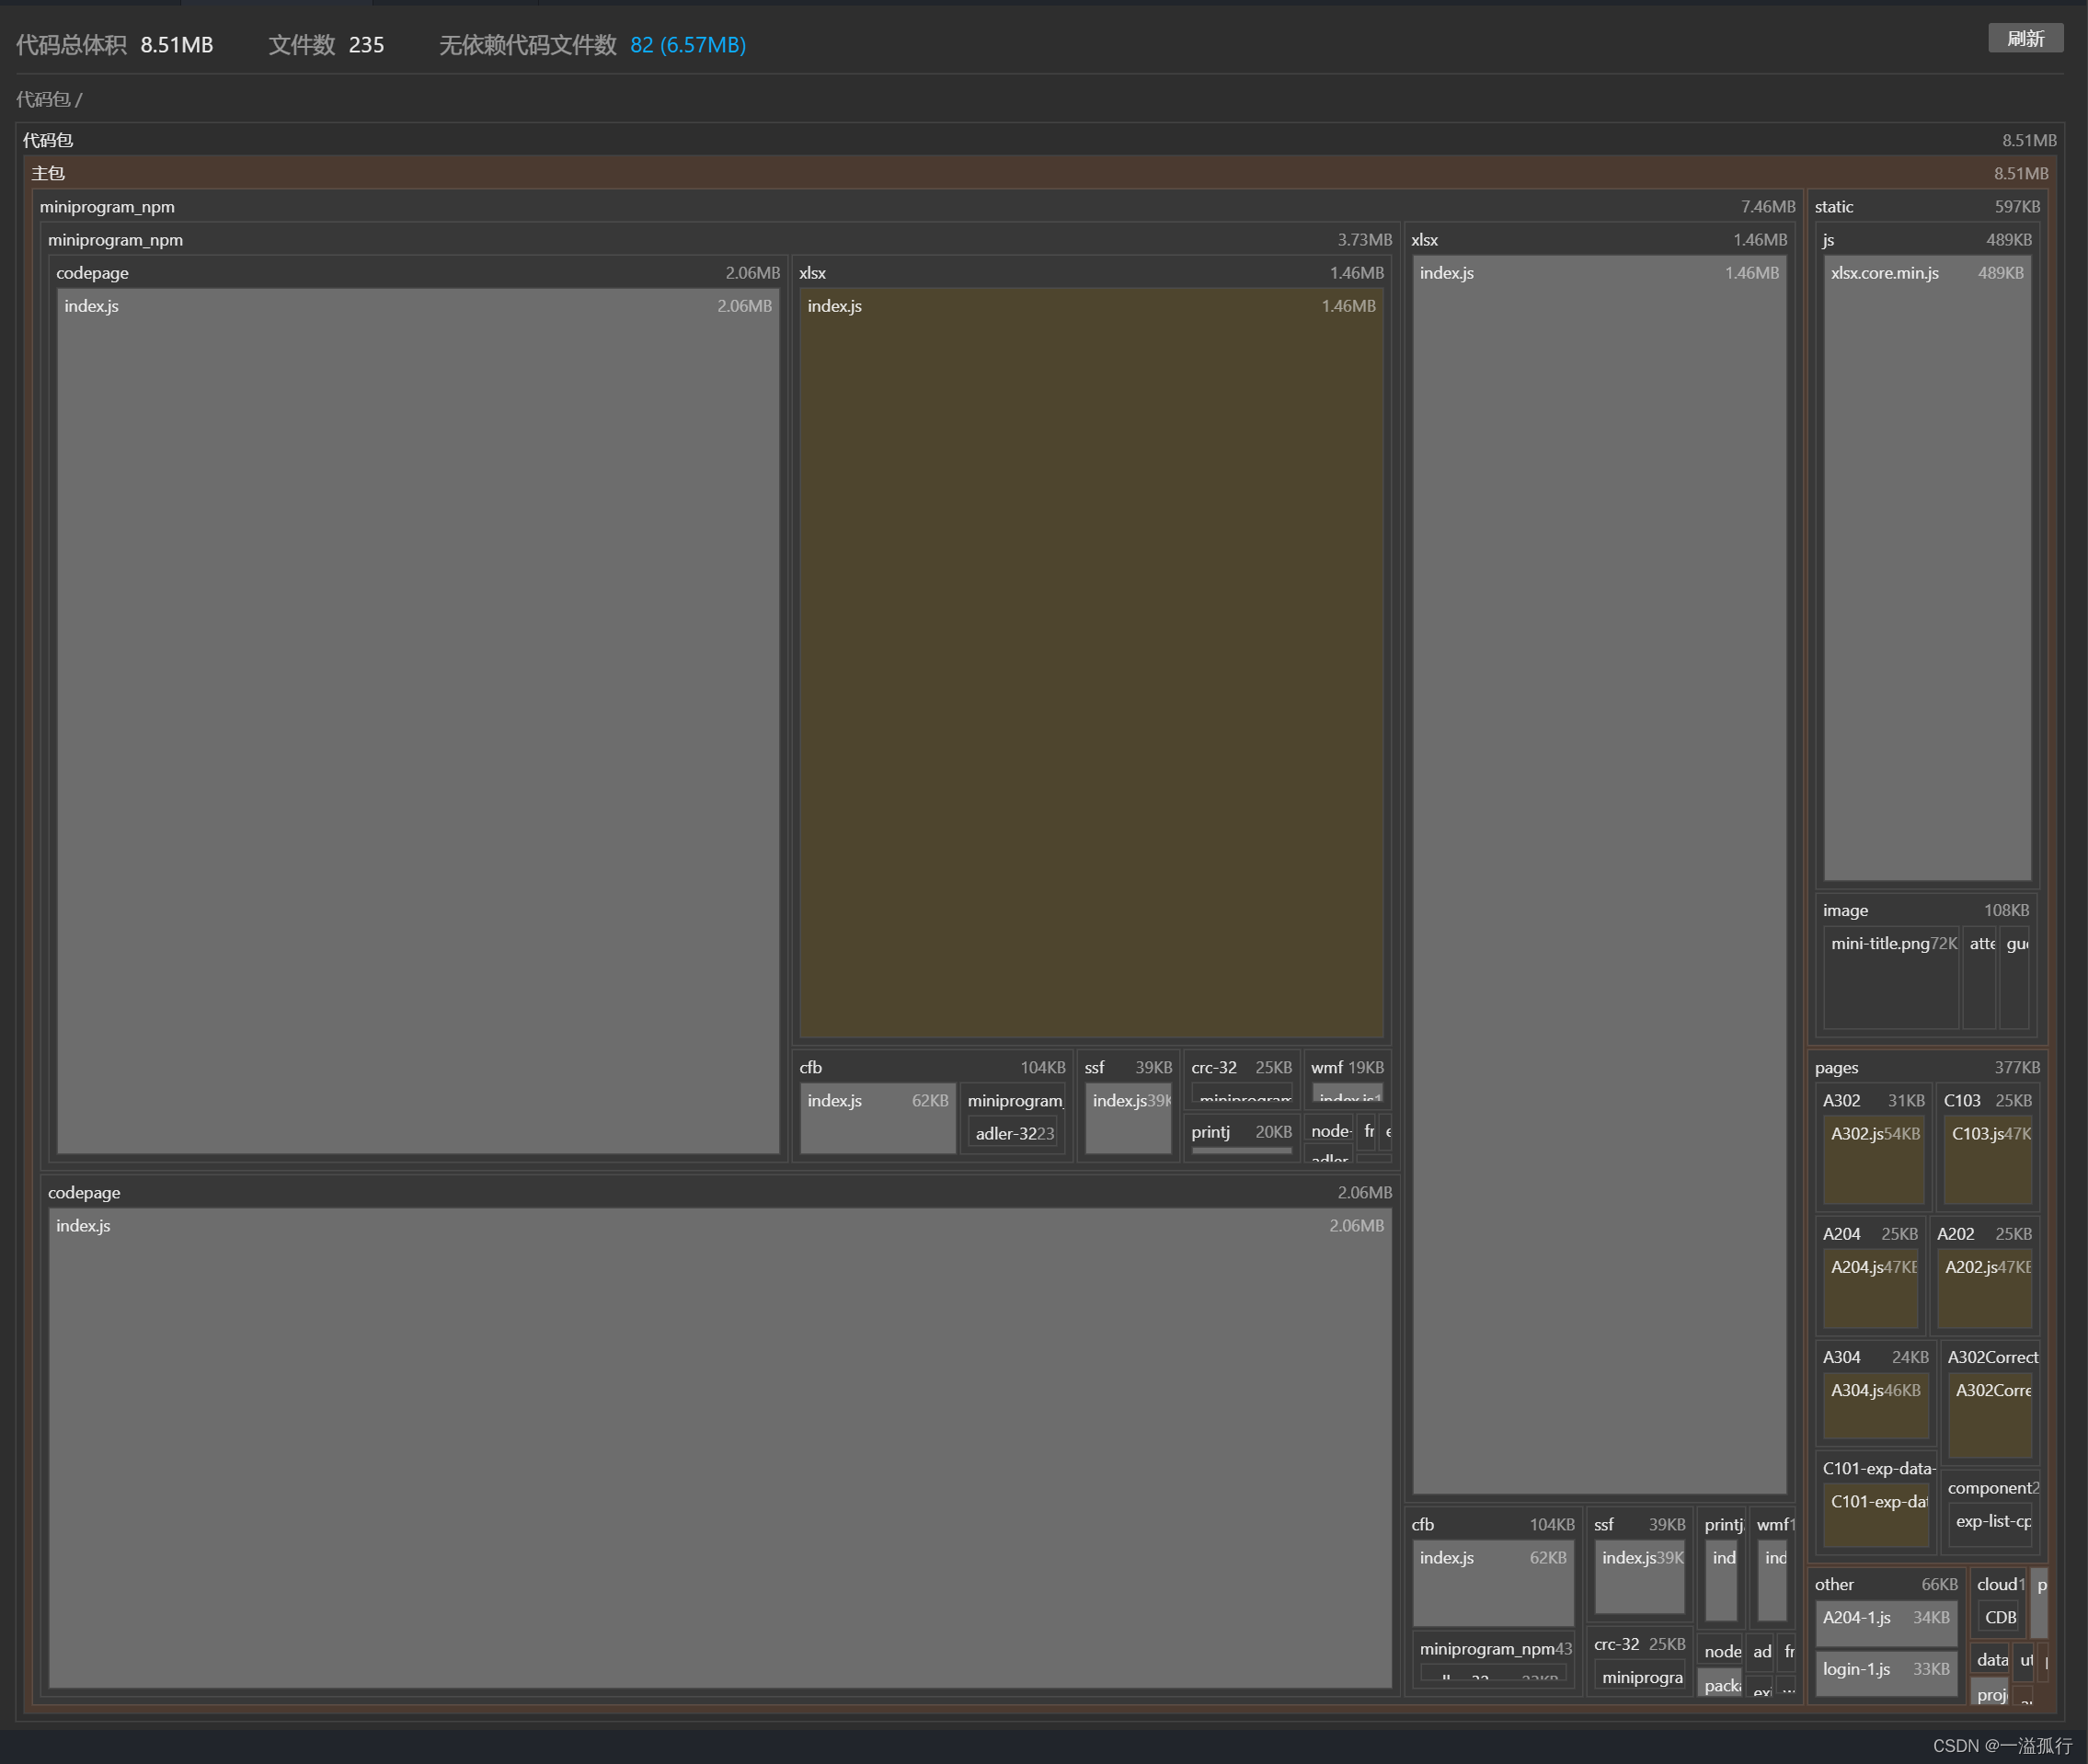The width and height of the screenshot is (2088, 1764).
Task: Click the 代码总体积 8.51MB total size text
Action: 115,45
